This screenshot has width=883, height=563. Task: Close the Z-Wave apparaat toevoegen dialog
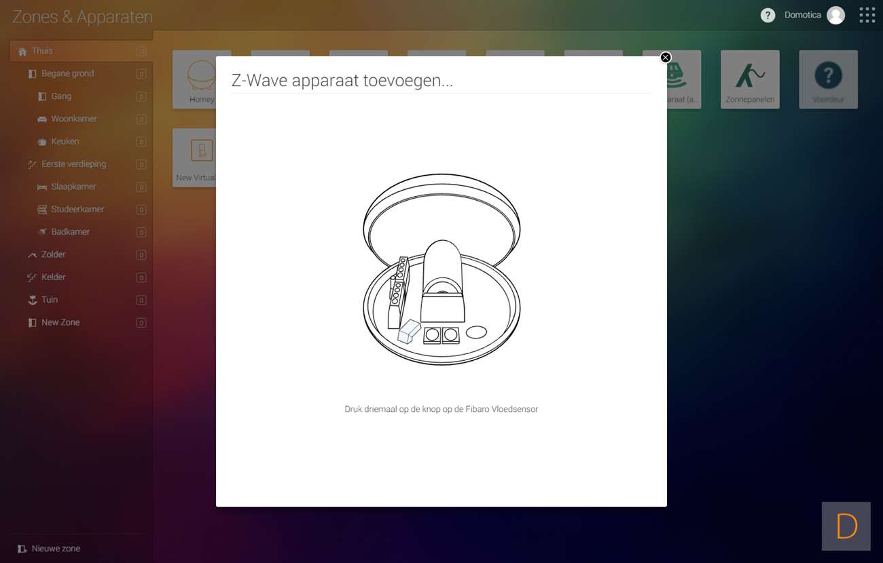coord(666,58)
